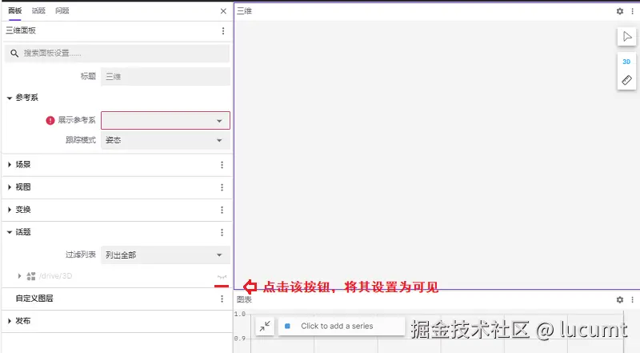The image size is (640, 353).
Task: Expand the /drive/3D topic row
Action: (x=19, y=276)
